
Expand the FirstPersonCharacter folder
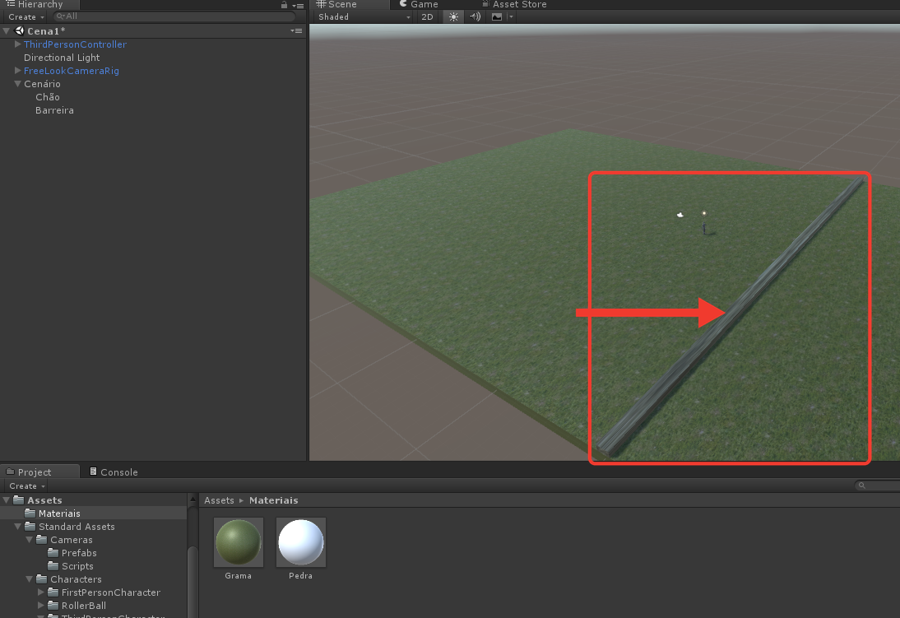tap(41, 592)
